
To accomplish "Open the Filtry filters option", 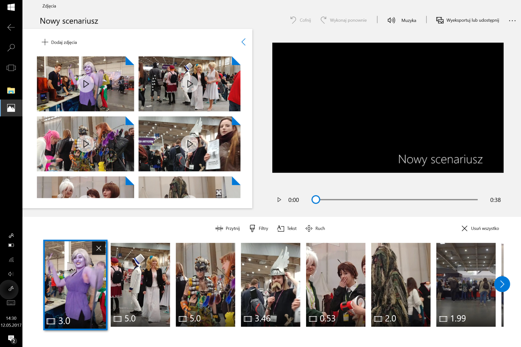I will pyautogui.click(x=259, y=228).
